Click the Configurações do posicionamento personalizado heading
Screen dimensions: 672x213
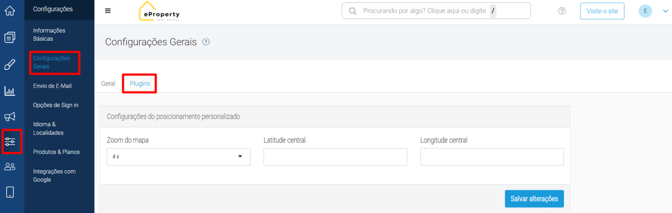[x=173, y=116]
